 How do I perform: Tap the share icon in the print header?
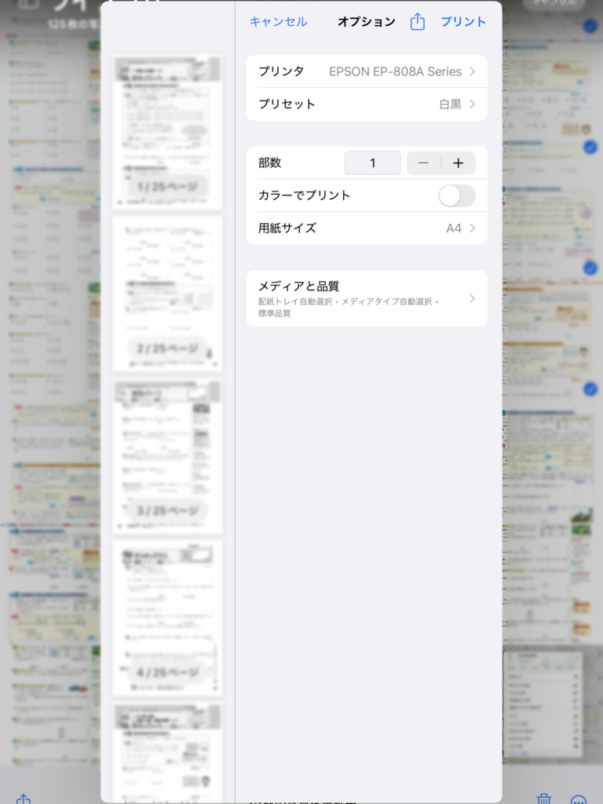pyautogui.click(x=418, y=22)
